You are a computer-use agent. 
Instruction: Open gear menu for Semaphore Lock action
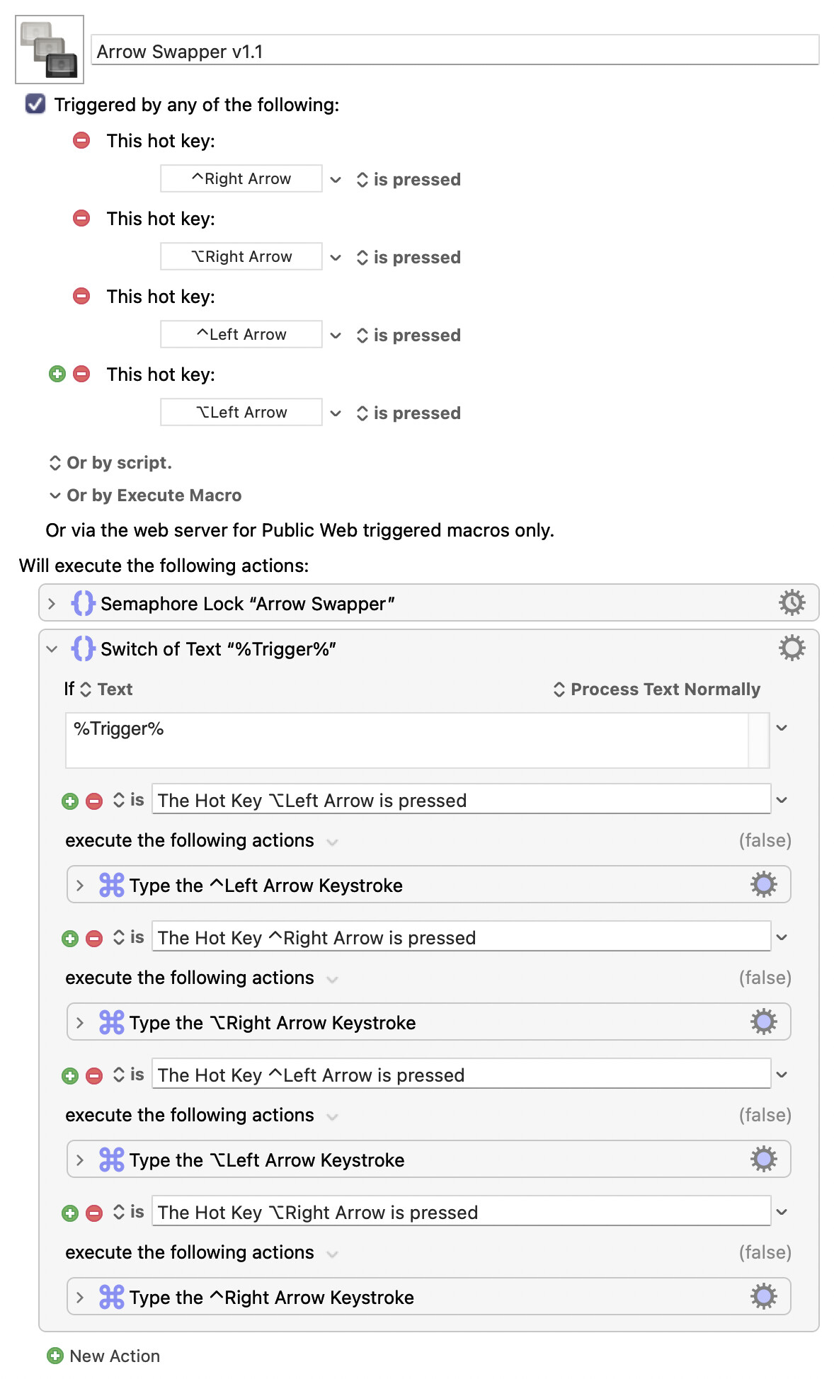[x=792, y=603]
